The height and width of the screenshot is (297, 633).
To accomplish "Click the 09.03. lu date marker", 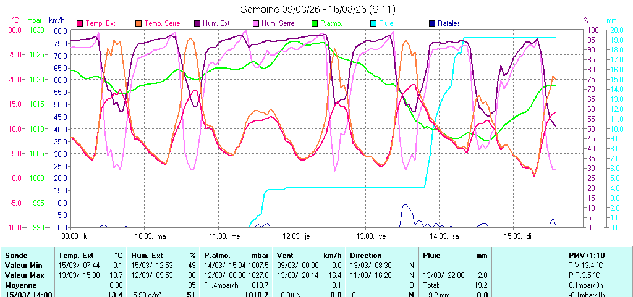I will pos(75,236).
